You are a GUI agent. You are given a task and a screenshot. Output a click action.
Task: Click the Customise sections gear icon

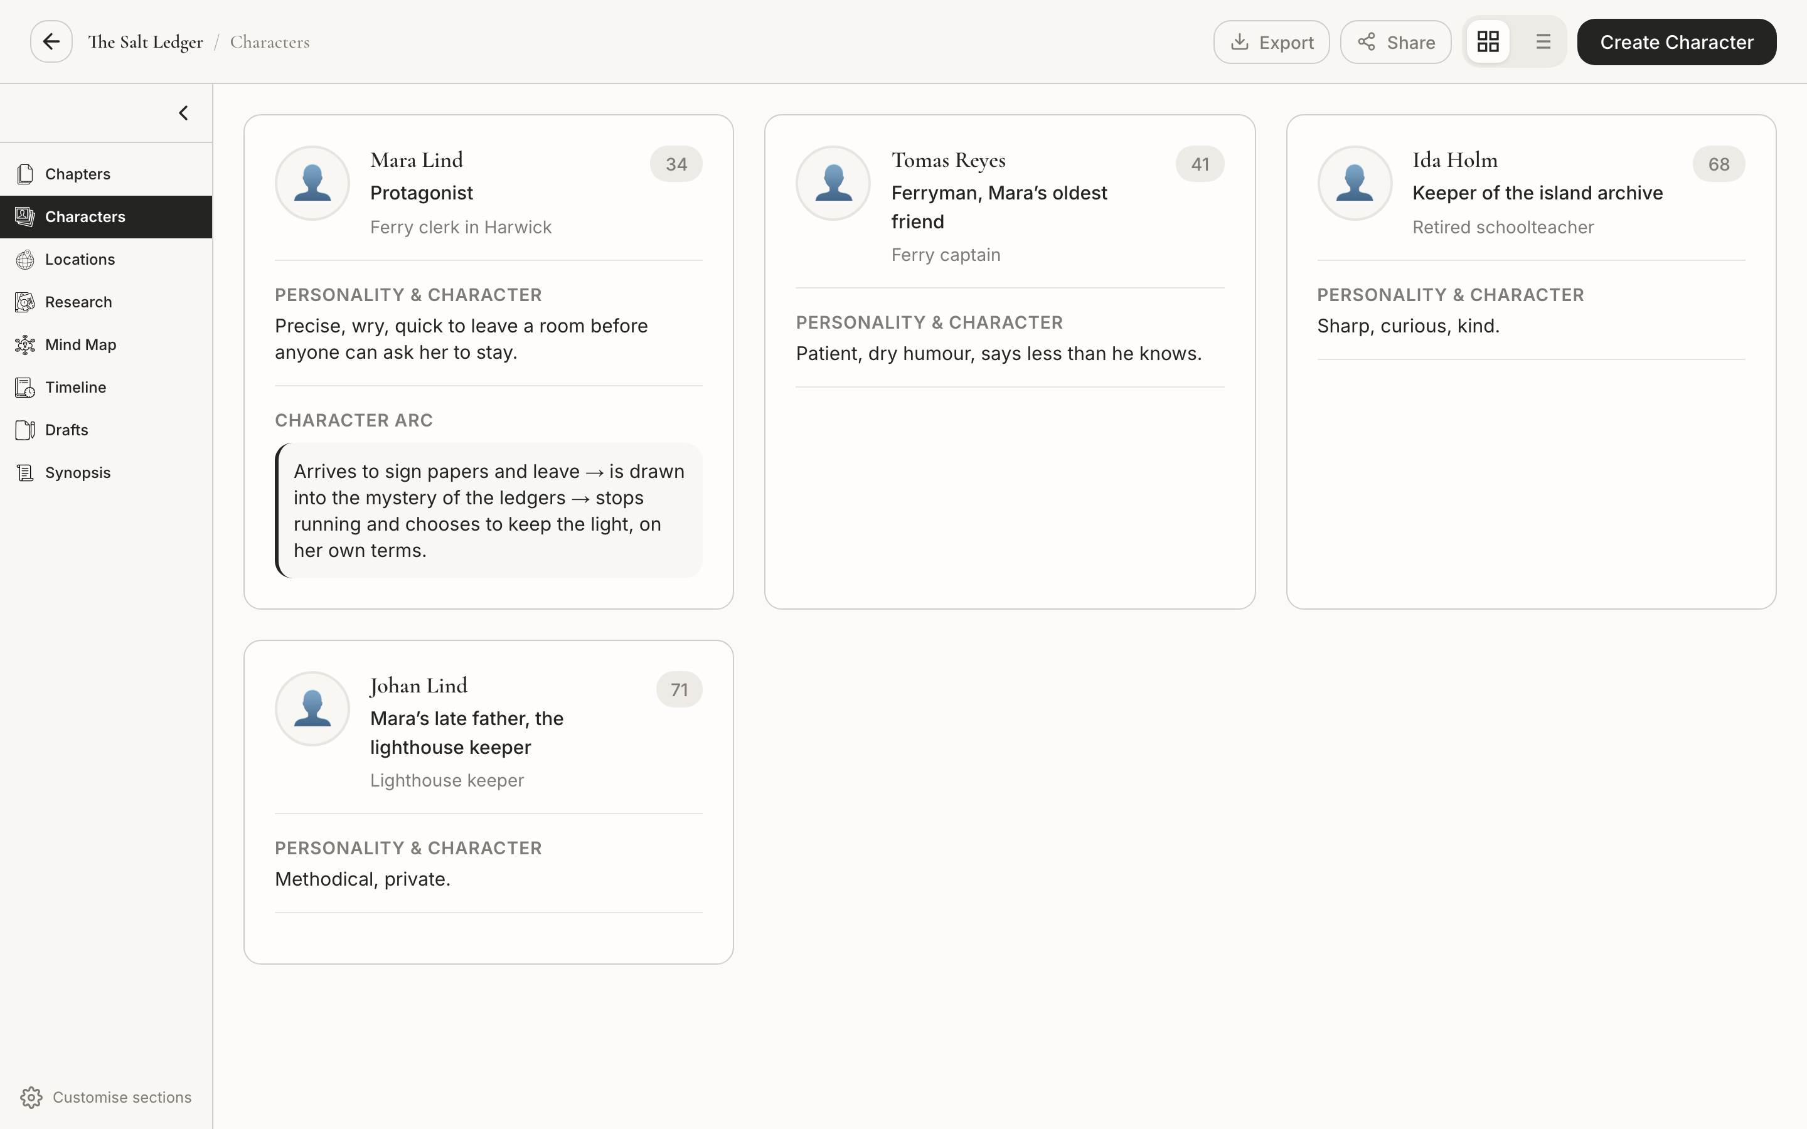[x=31, y=1098]
